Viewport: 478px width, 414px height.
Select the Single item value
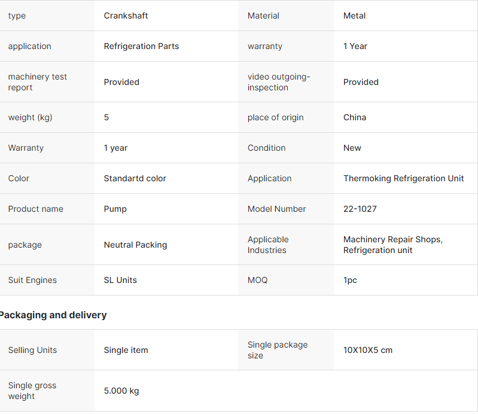click(x=126, y=350)
